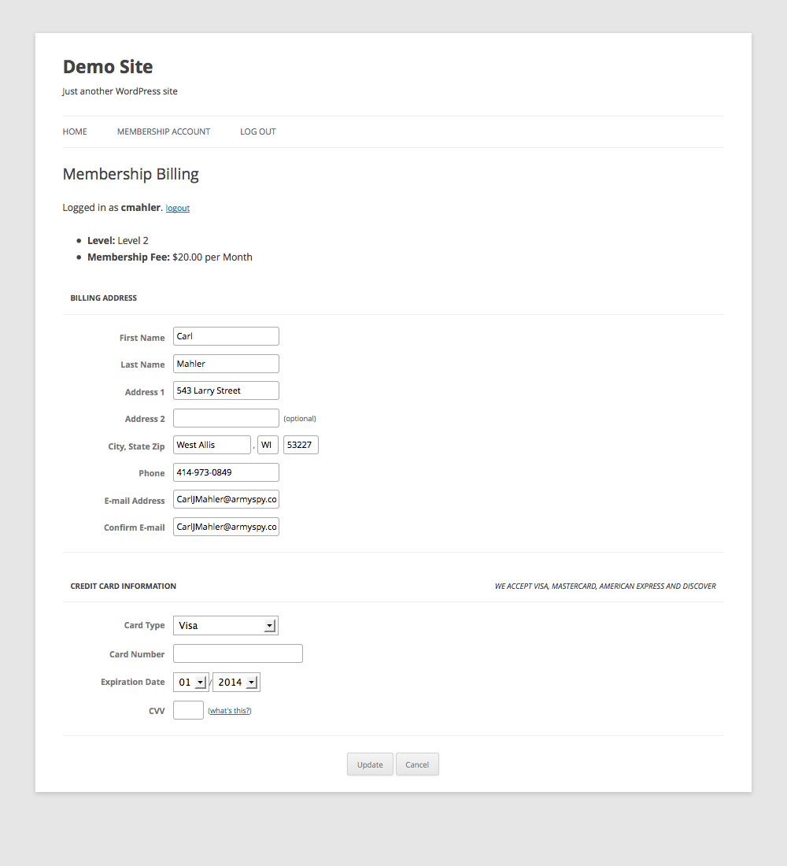
Task: Open the expiration month dropdown
Action: coord(190,682)
